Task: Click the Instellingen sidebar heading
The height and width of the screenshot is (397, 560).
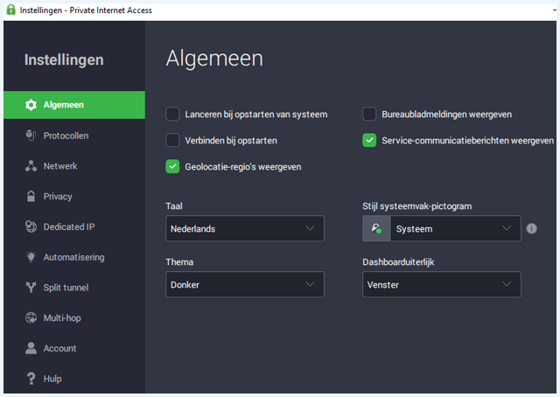Action: (x=64, y=60)
